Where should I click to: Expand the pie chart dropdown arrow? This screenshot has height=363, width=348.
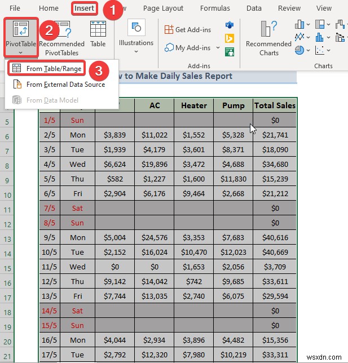(x=308, y=50)
